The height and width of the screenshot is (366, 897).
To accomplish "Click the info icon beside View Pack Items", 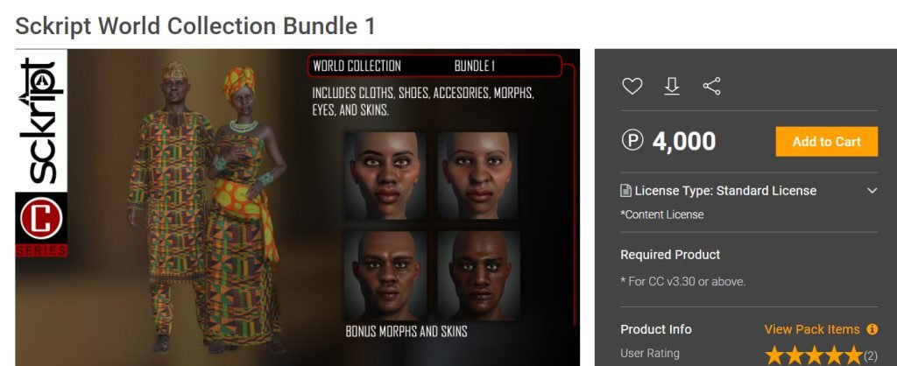I will [872, 329].
